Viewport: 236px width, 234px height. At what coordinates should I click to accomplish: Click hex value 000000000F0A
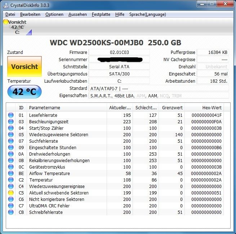tap(206, 121)
